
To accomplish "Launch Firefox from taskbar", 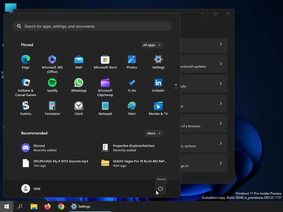I will (x=48, y=206).
